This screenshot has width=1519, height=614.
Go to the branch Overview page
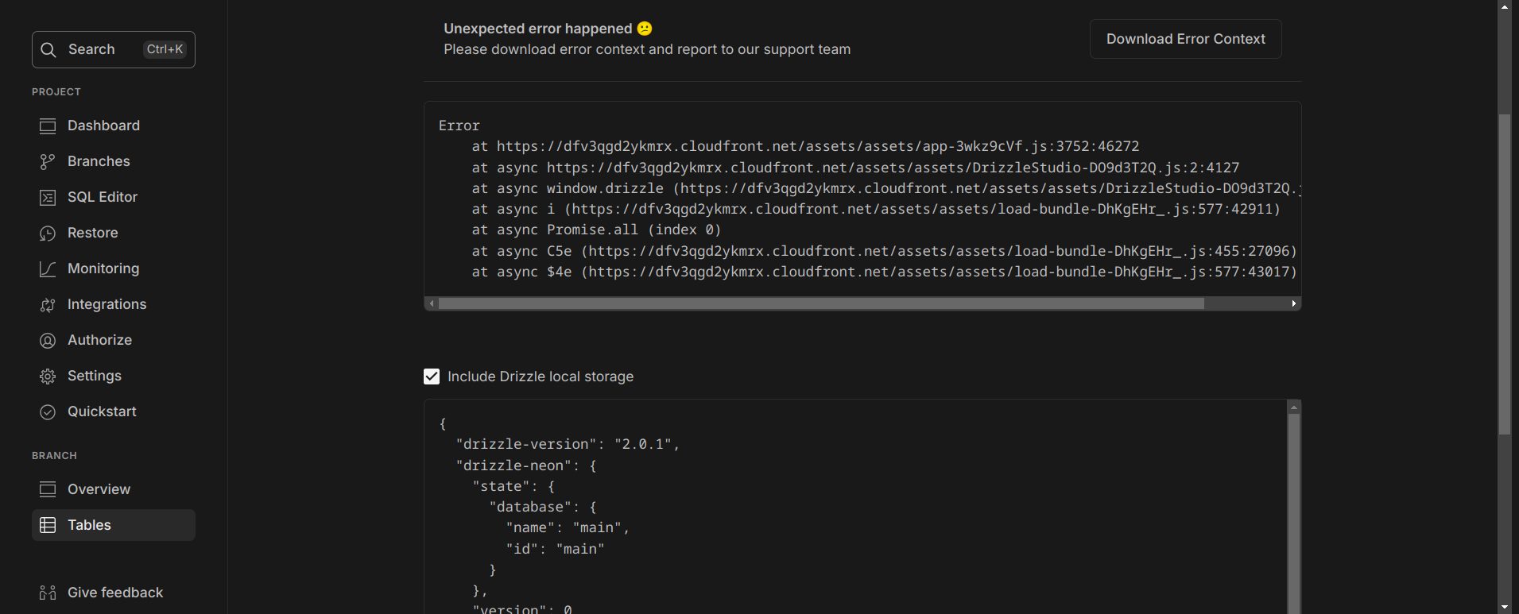pos(99,489)
